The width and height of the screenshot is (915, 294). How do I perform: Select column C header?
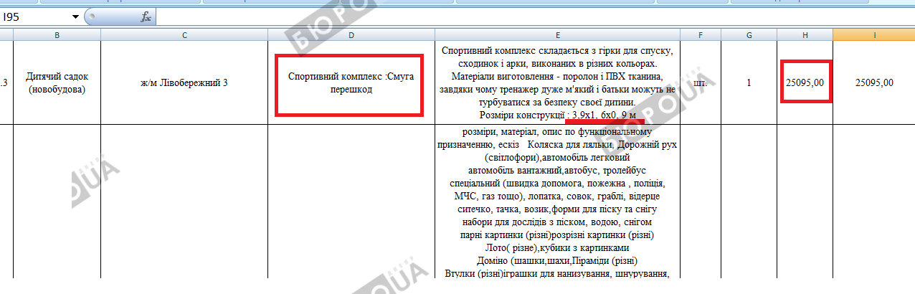(184, 34)
